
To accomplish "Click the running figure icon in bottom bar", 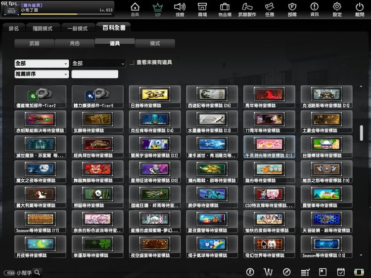I will [x=250, y=272].
